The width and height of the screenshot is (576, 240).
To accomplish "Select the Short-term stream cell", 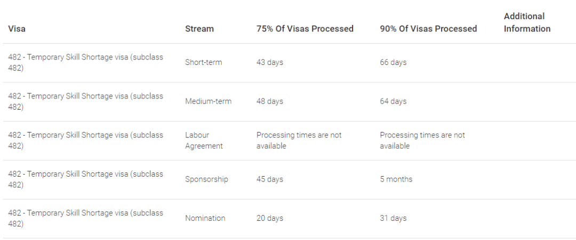I will 204,62.
